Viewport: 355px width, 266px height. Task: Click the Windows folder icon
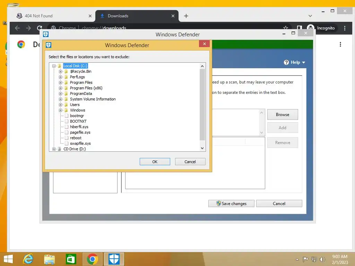pos(66,110)
